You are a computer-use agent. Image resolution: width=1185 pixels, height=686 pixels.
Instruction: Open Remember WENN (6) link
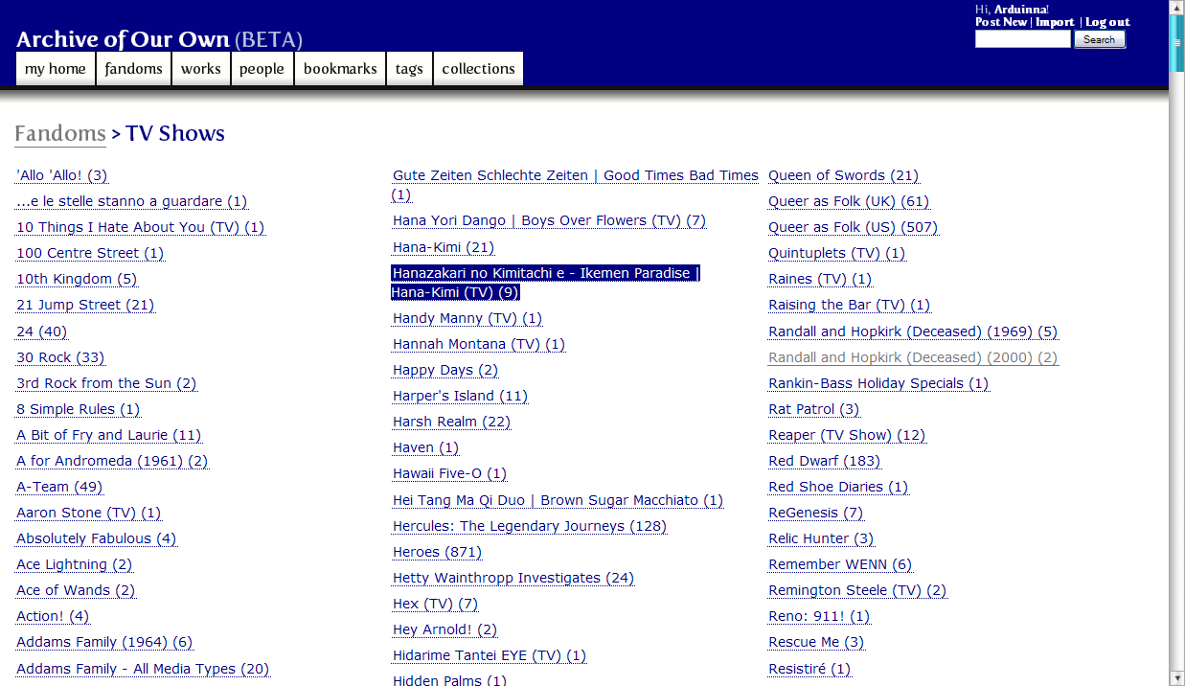pyautogui.click(x=840, y=564)
